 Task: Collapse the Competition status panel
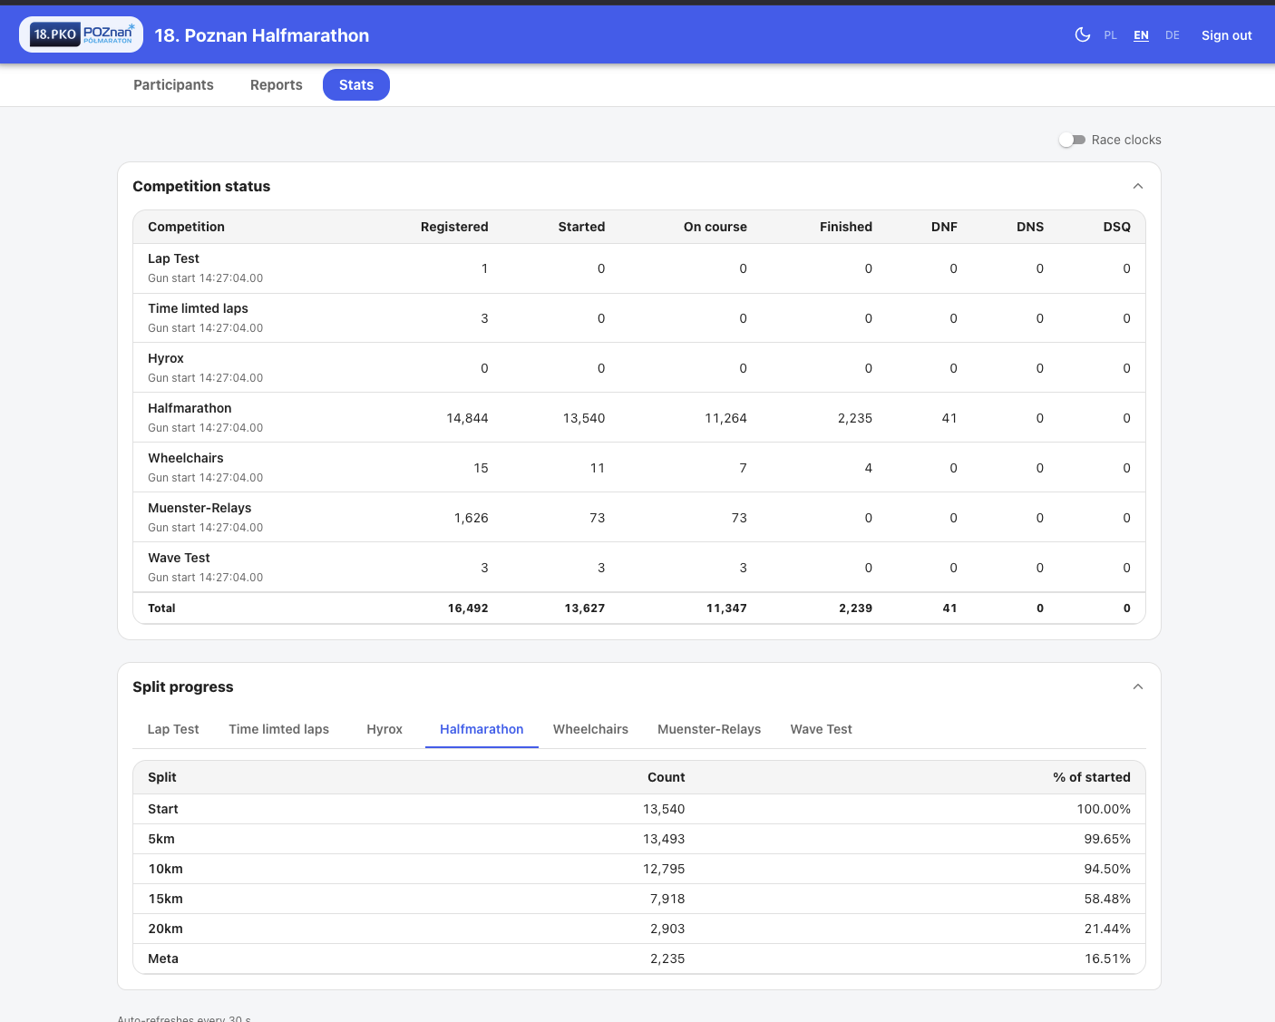[1138, 186]
